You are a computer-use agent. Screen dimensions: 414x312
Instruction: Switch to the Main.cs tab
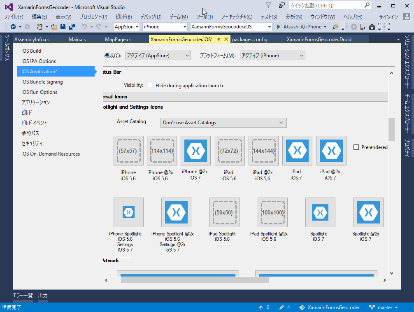click(x=77, y=40)
